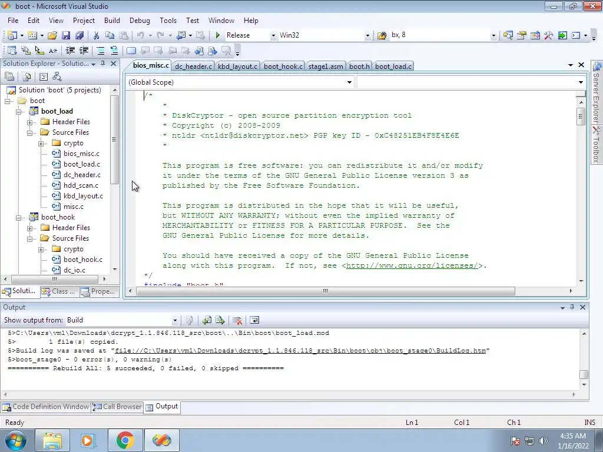Open the Show output from dropdown

[x=174, y=320]
